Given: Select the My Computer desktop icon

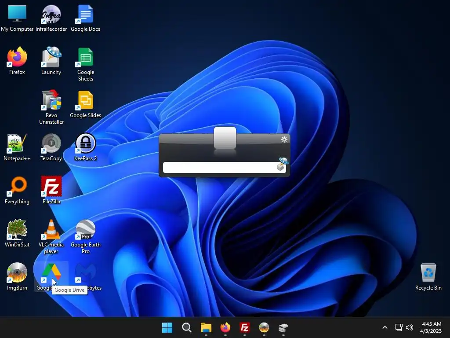Looking at the screenshot, I should click(x=17, y=18).
